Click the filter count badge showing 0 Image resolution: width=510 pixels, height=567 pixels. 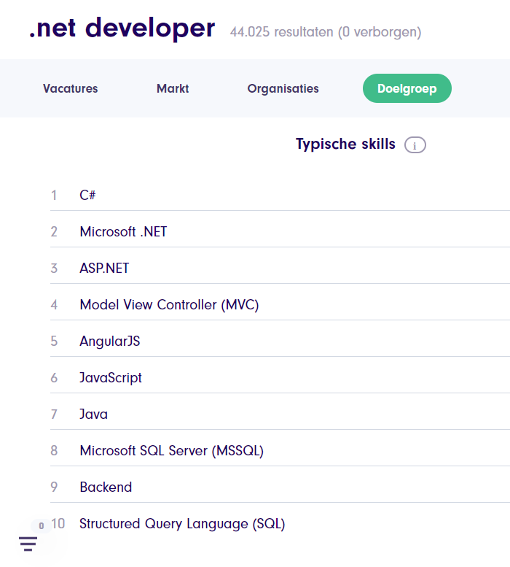(x=42, y=525)
